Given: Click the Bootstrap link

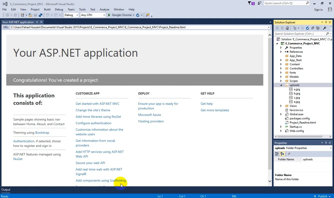Looking at the screenshot, I should coord(42,133).
